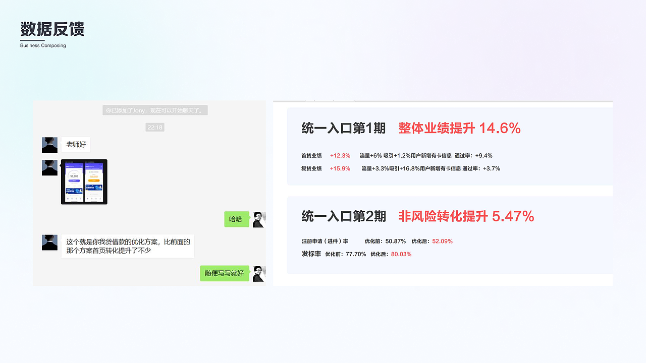Select the red +15.9% 复贷业绩 figure
Viewport: 646px width, 363px height.
(341, 168)
